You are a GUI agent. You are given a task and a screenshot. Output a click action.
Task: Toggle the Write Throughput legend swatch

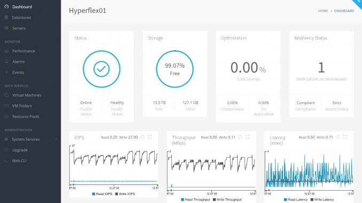214,200
